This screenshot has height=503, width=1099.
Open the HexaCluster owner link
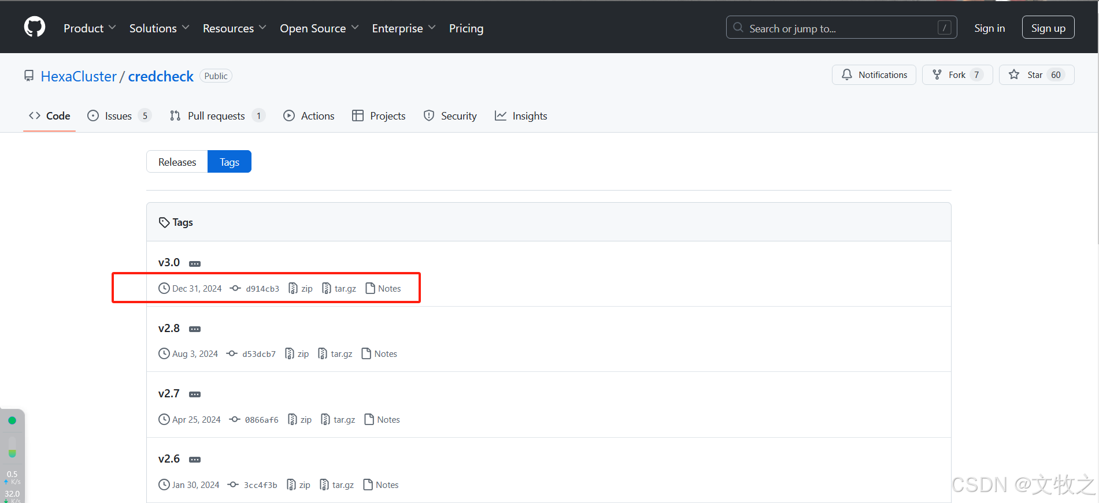point(79,76)
